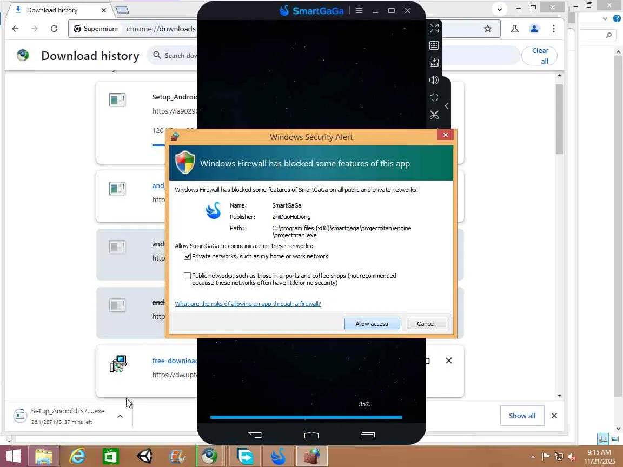Image resolution: width=623 pixels, height=467 pixels.
Task: Click the install APK icon in SmartGaGa
Action: pyautogui.click(x=434, y=63)
